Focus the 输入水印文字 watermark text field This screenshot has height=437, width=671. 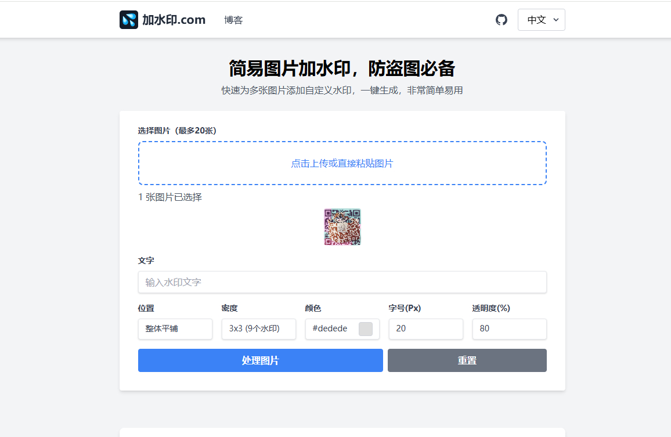(x=342, y=282)
